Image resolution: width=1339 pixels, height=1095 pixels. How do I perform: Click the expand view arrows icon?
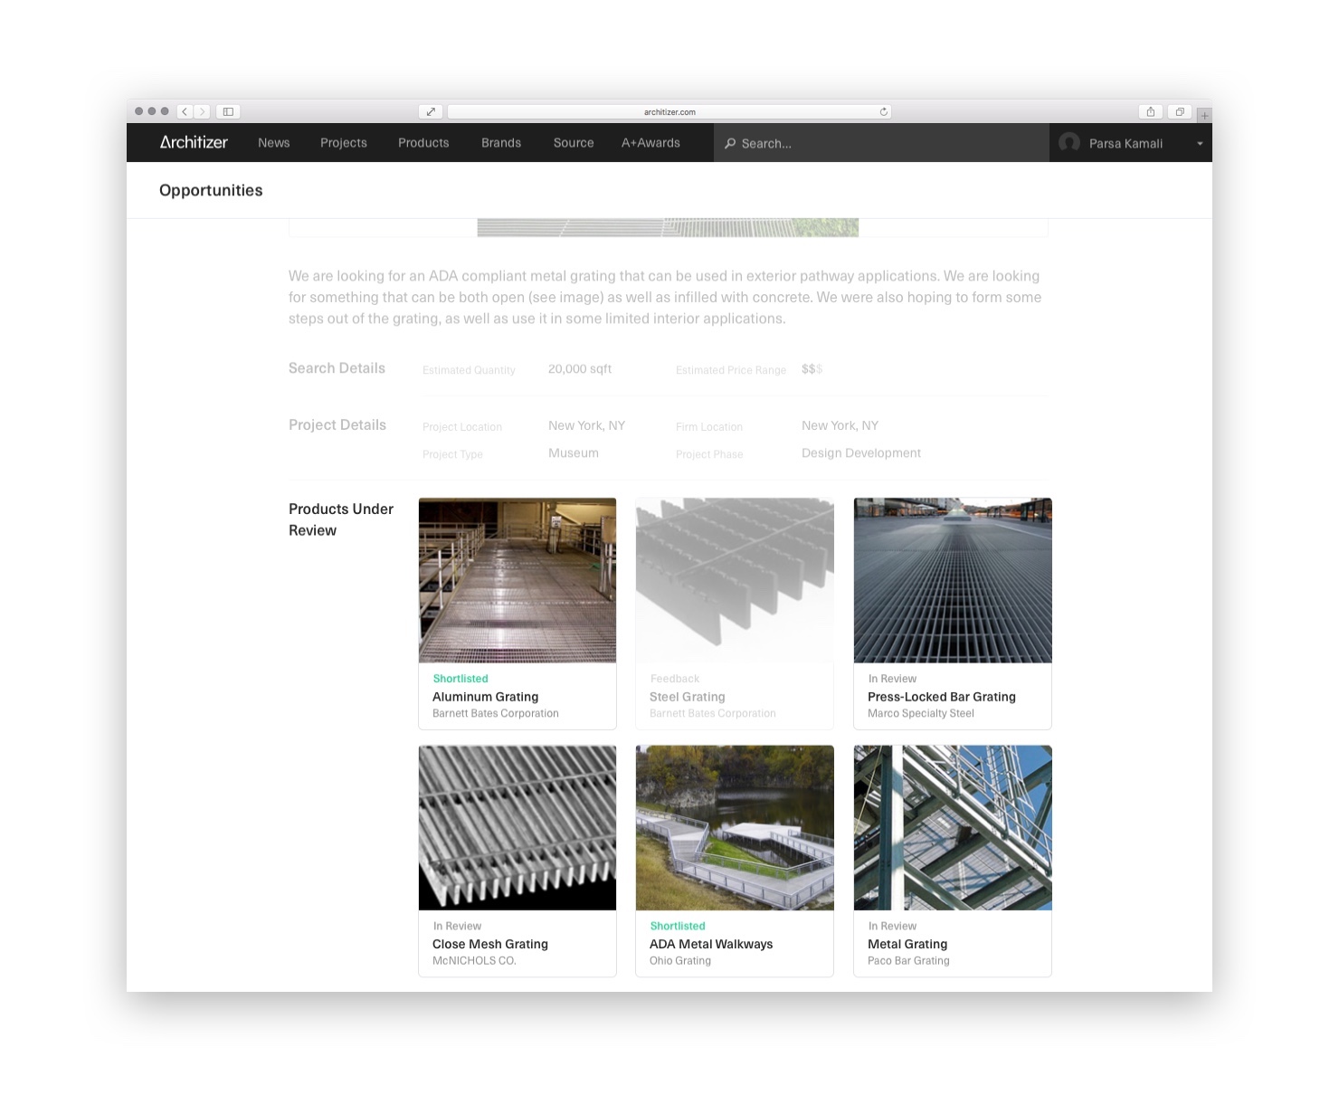[431, 111]
